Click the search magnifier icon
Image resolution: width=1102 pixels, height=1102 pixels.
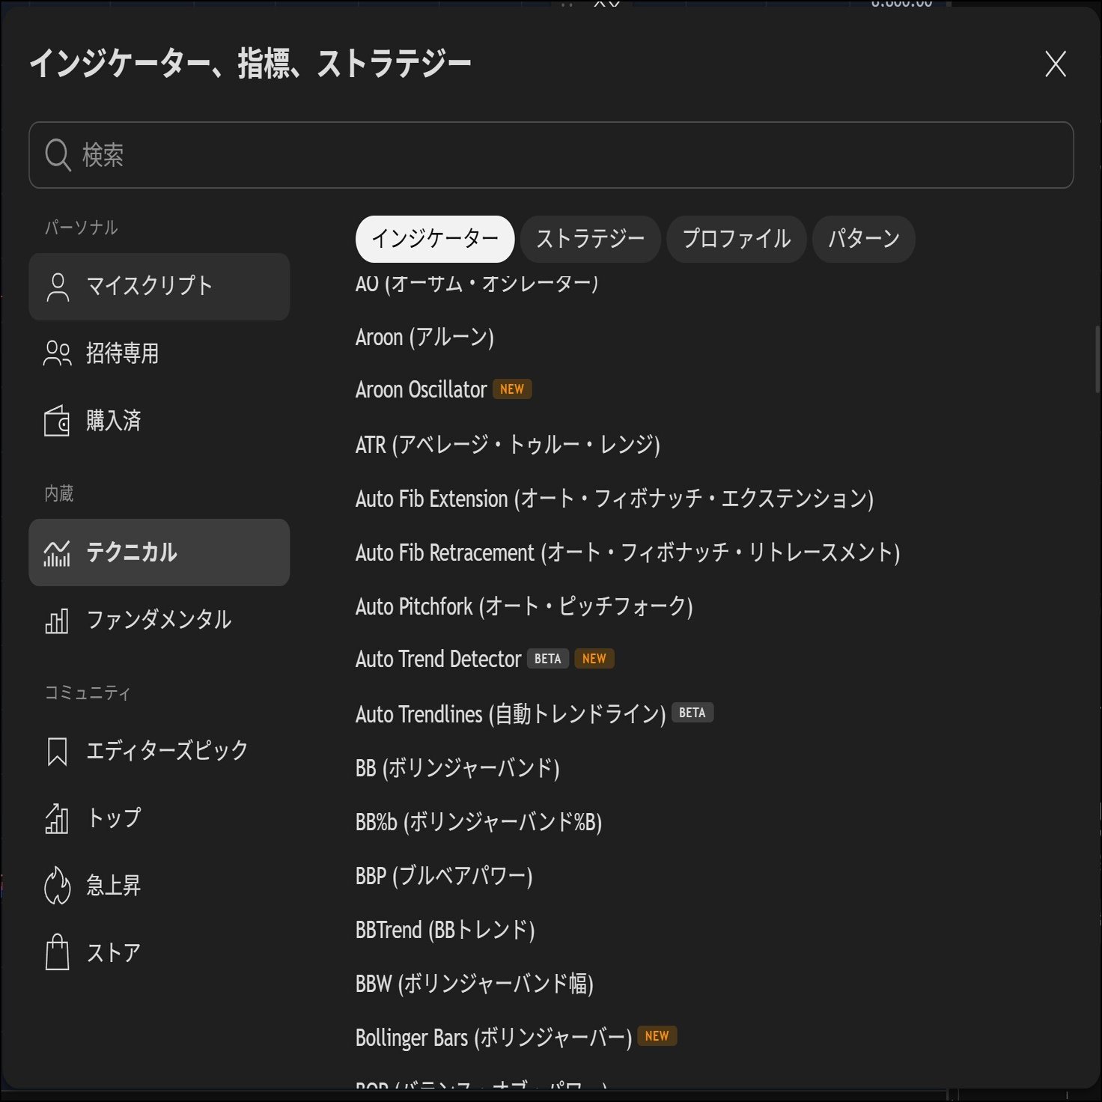[x=59, y=155]
